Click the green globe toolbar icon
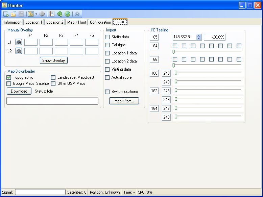 67,14
